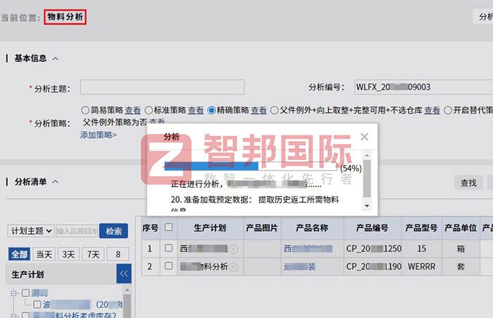Click remove icon in row 2 生产计划 cell
Image resolution: width=493 pixels, height=318 pixels.
click(x=233, y=267)
